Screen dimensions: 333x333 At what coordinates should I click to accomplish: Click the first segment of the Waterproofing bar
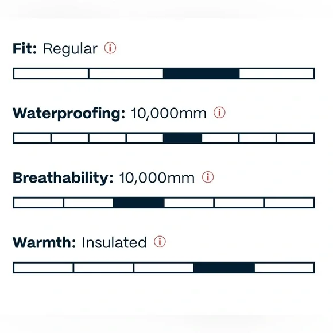point(32,138)
